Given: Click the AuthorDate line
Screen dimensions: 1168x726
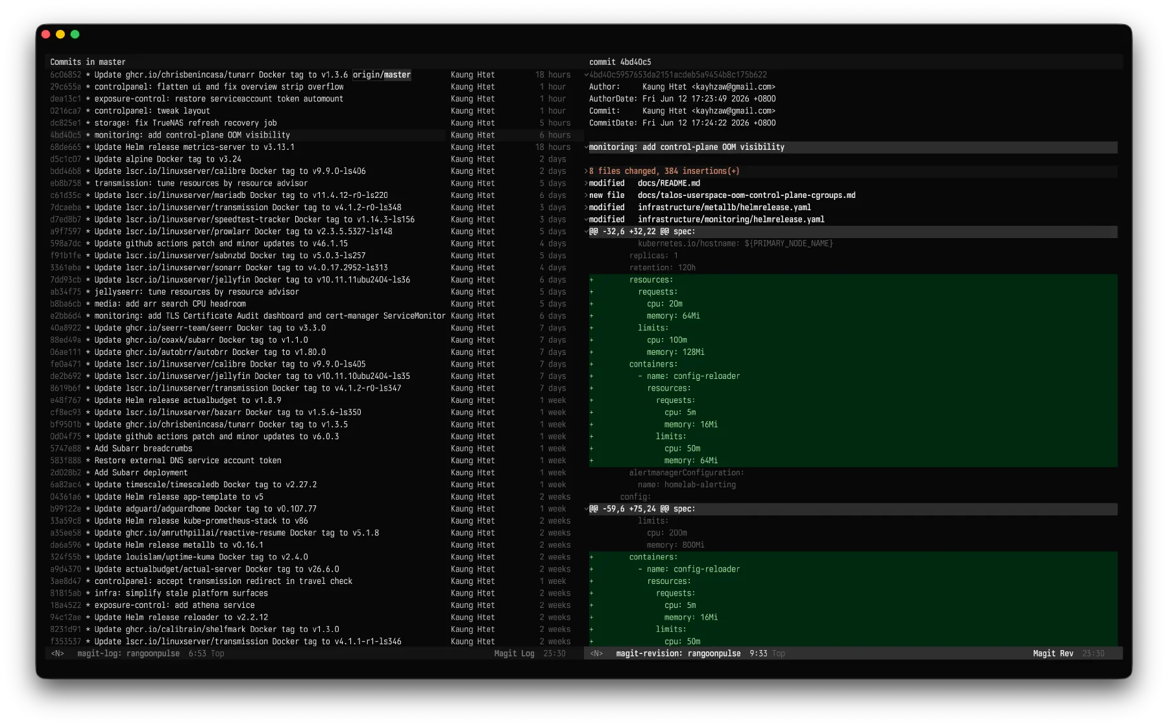Looking at the screenshot, I should (x=682, y=99).
